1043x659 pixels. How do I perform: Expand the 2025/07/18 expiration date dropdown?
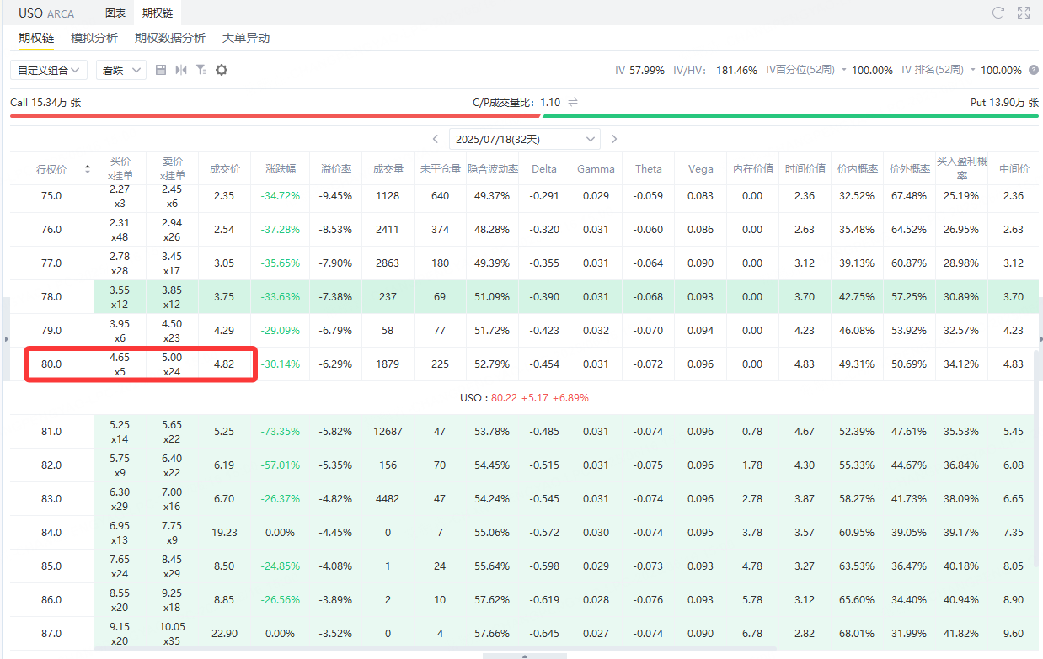click(x=524, y=138)
